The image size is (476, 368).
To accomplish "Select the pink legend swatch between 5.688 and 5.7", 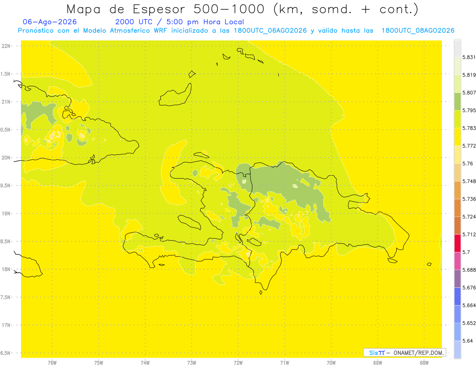I will [x=457, y=261].
